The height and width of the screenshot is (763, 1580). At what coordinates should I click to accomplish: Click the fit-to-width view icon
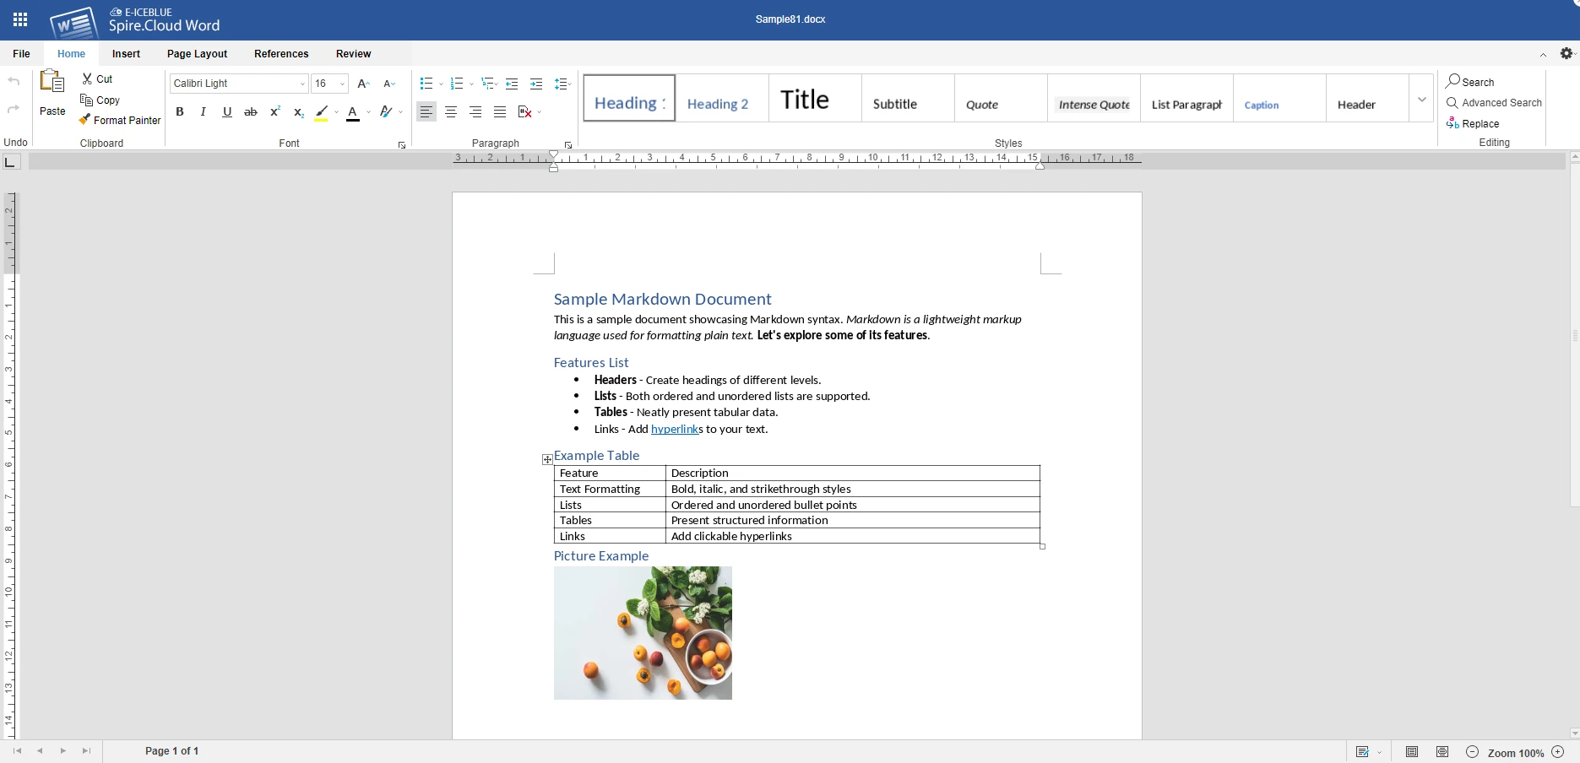pos(1442,752)
